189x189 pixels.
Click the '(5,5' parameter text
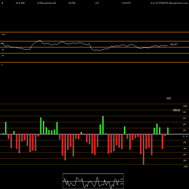pyautogui.click(x=97, y=3)
